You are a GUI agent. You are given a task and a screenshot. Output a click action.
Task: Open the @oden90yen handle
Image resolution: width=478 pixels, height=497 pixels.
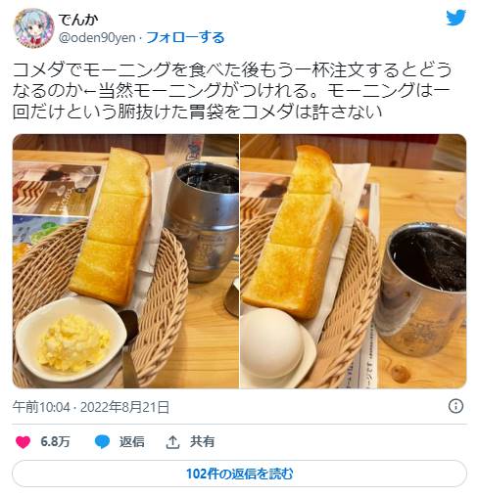tap(97, 38)
